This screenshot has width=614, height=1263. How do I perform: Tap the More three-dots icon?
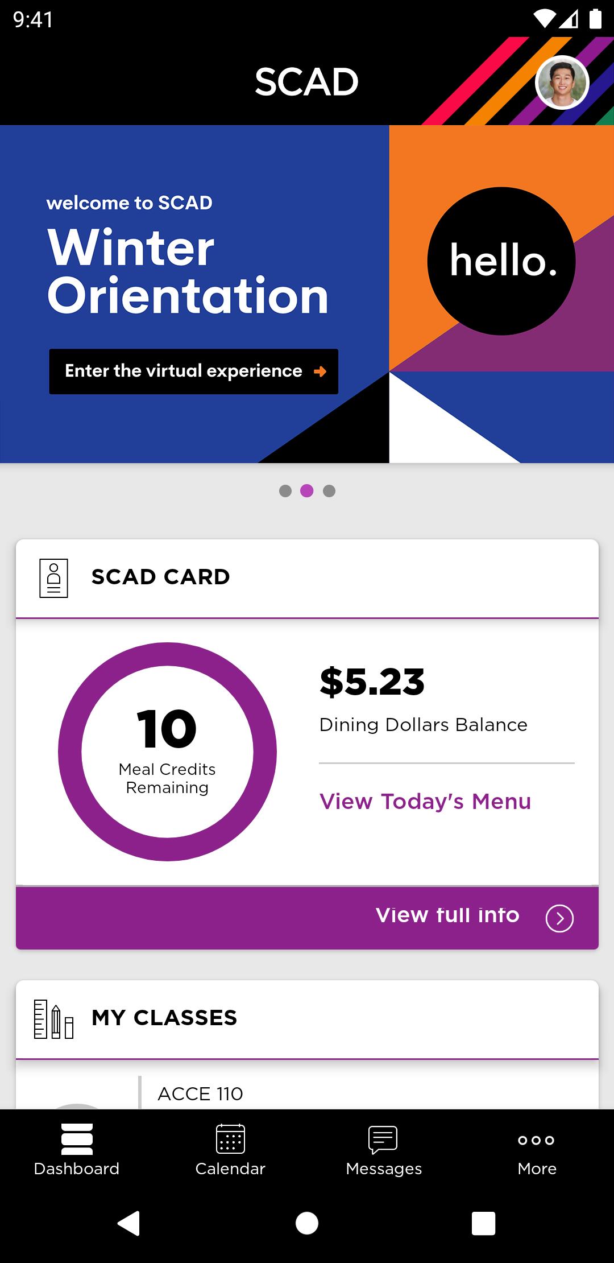tap(536, 1140)
